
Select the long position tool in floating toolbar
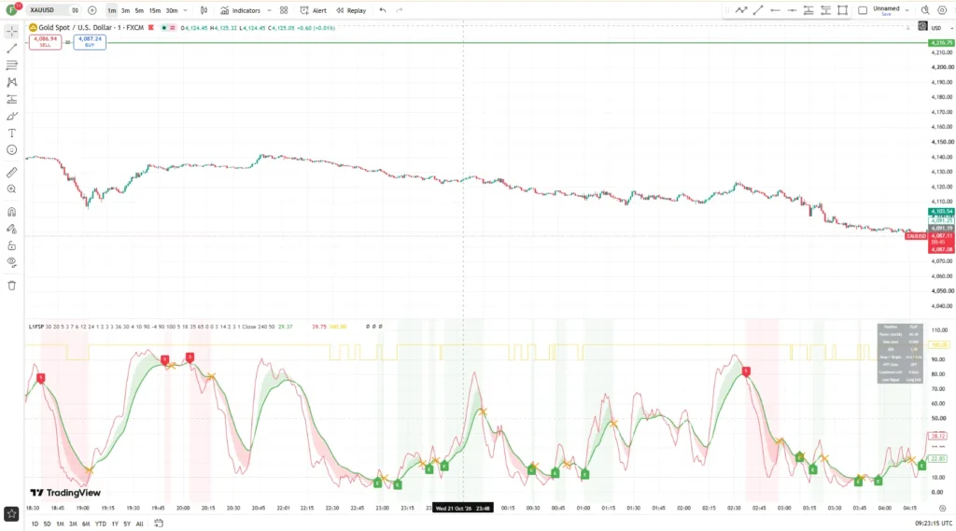(808, 10)
